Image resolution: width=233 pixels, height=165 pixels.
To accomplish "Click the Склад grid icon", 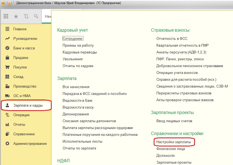I will [7, 77].
